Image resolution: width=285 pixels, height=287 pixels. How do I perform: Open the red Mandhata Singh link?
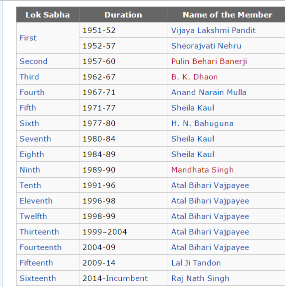[203, 170]
